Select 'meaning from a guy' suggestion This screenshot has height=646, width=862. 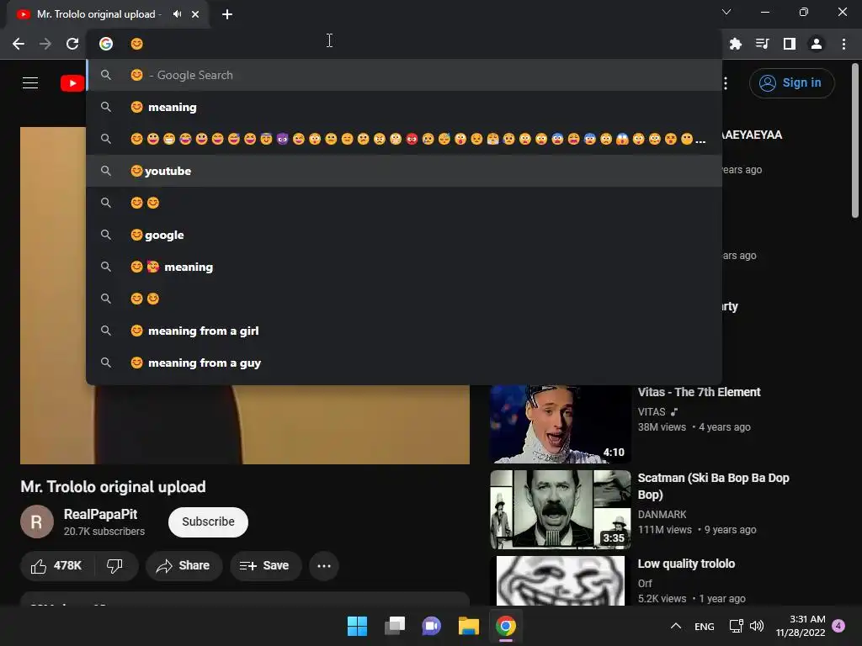point(404,363)
